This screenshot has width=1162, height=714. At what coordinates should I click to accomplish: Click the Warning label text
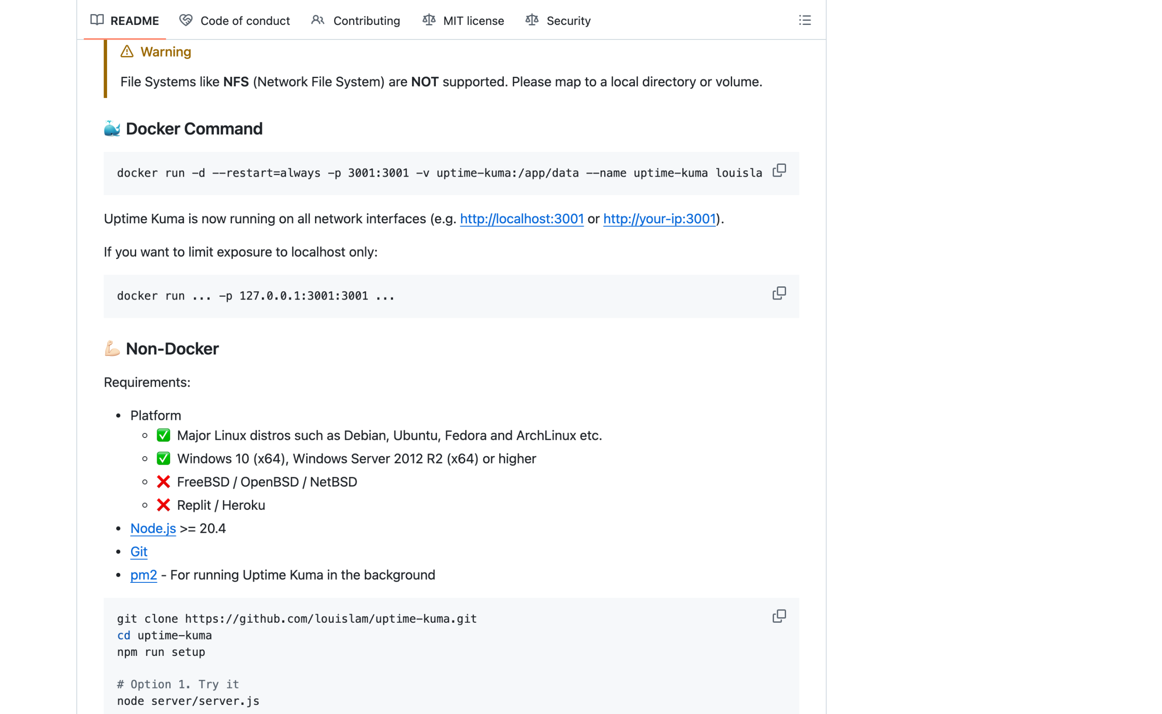(166, 51)
